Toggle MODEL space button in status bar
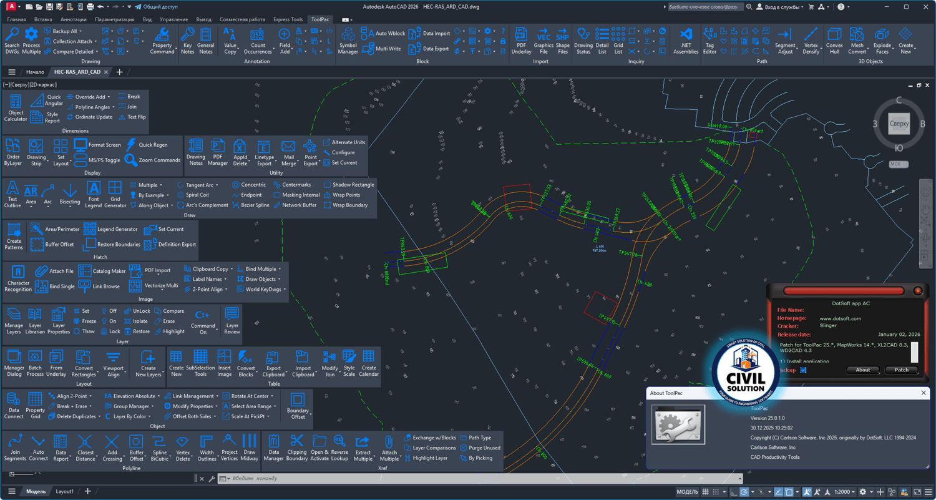Viewport: 936px width, 500px height. click(687, 492)
